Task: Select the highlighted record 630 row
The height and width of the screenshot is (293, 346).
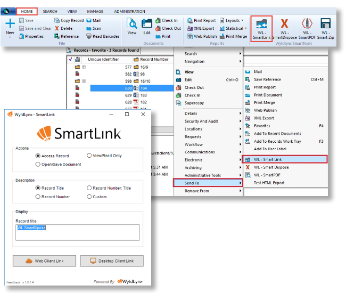Action: (x=132, y=88)
